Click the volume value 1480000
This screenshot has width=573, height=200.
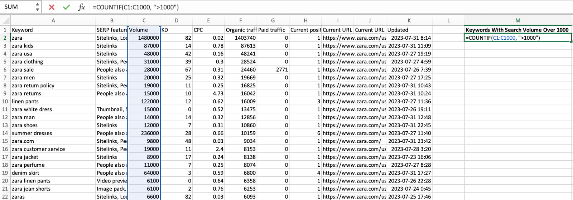[x=144, y=38]
